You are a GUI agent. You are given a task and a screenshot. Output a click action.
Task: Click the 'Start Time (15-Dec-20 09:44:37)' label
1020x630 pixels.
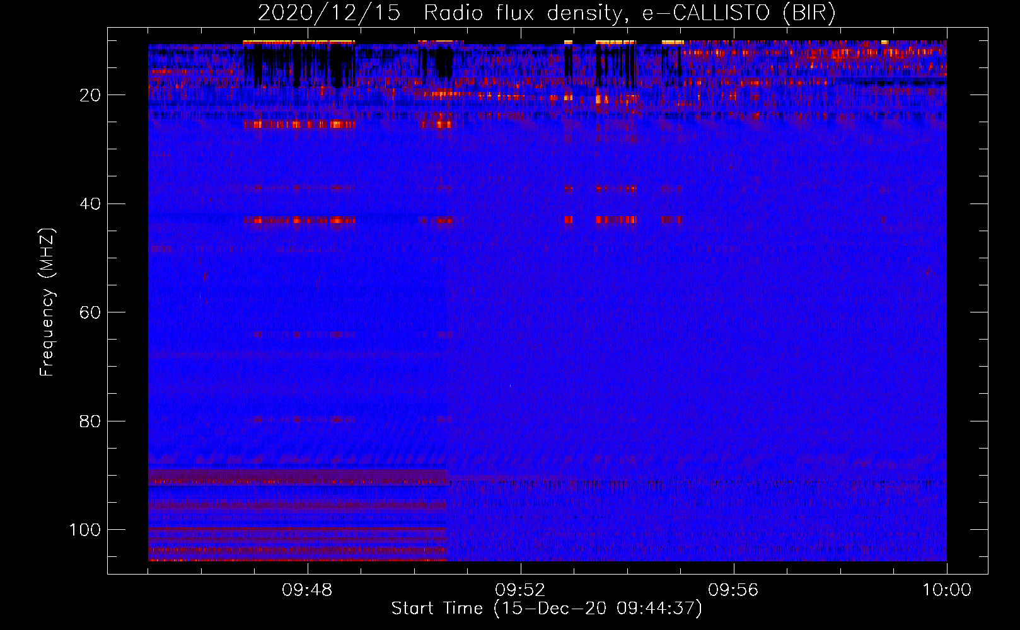[x=547, y=609]
